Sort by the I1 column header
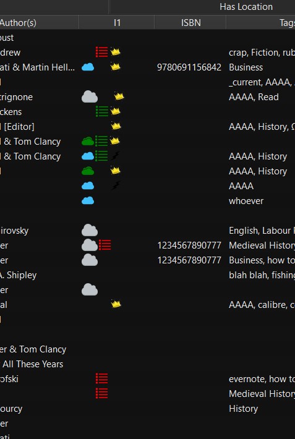Screen dimensions: 295x439 point(117,22)
